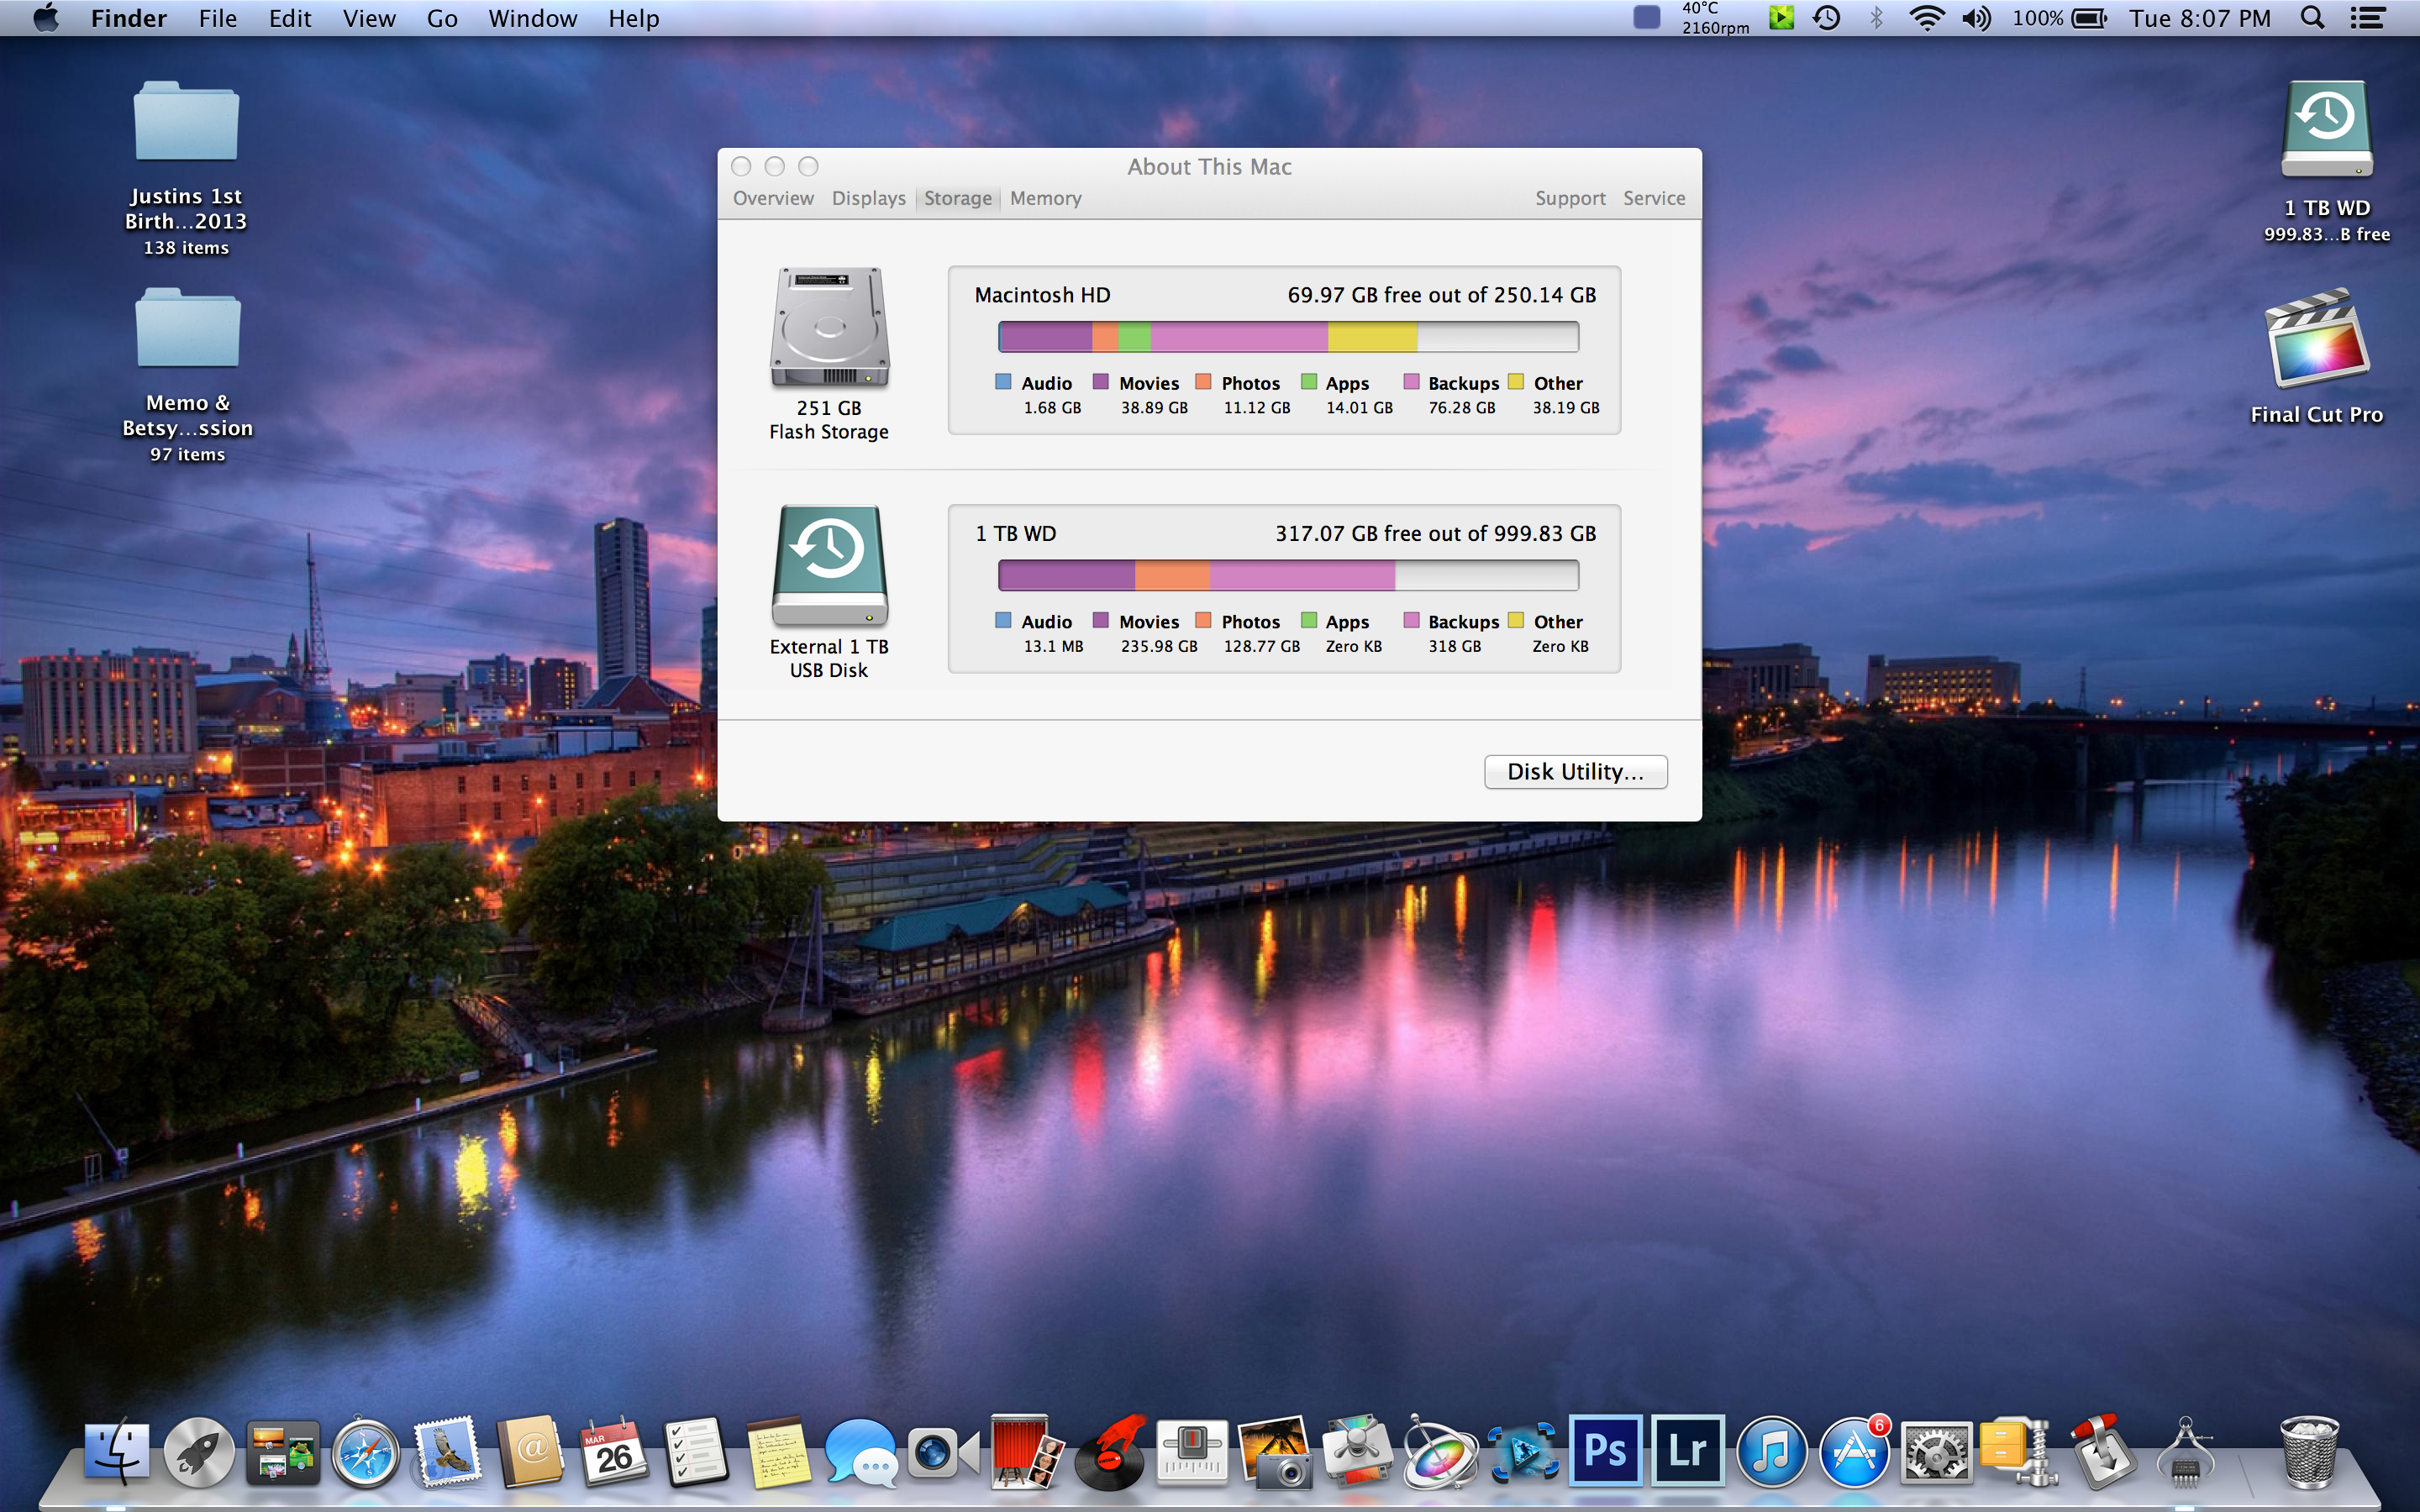Click '69.97 GB free out of 250.14 GB' text

1441,295
